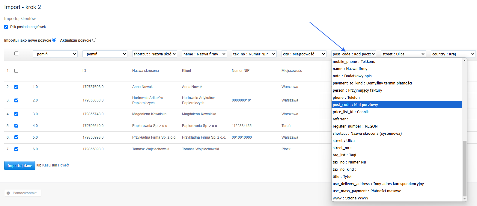Uncheck Tomasz Wojciechowski row checkbox

pos(16,149)
